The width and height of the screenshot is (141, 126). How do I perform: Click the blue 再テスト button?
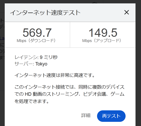click(x=111, y=116)
